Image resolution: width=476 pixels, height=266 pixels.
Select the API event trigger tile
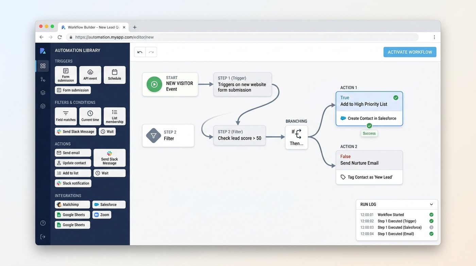click(x=90, y=75)
